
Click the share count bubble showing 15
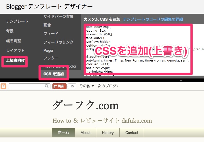click(72, 86)
